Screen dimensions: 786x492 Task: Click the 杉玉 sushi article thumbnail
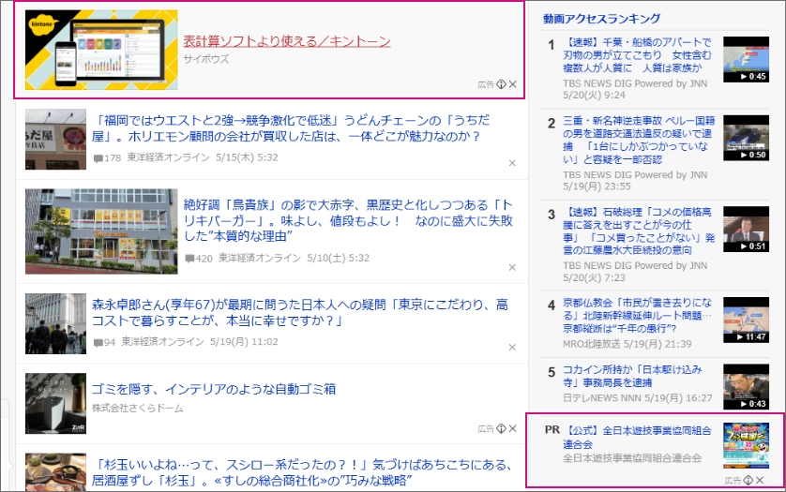coord(55,472)
